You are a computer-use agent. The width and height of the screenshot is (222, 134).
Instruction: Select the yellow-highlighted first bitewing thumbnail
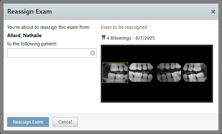(115, 73)
